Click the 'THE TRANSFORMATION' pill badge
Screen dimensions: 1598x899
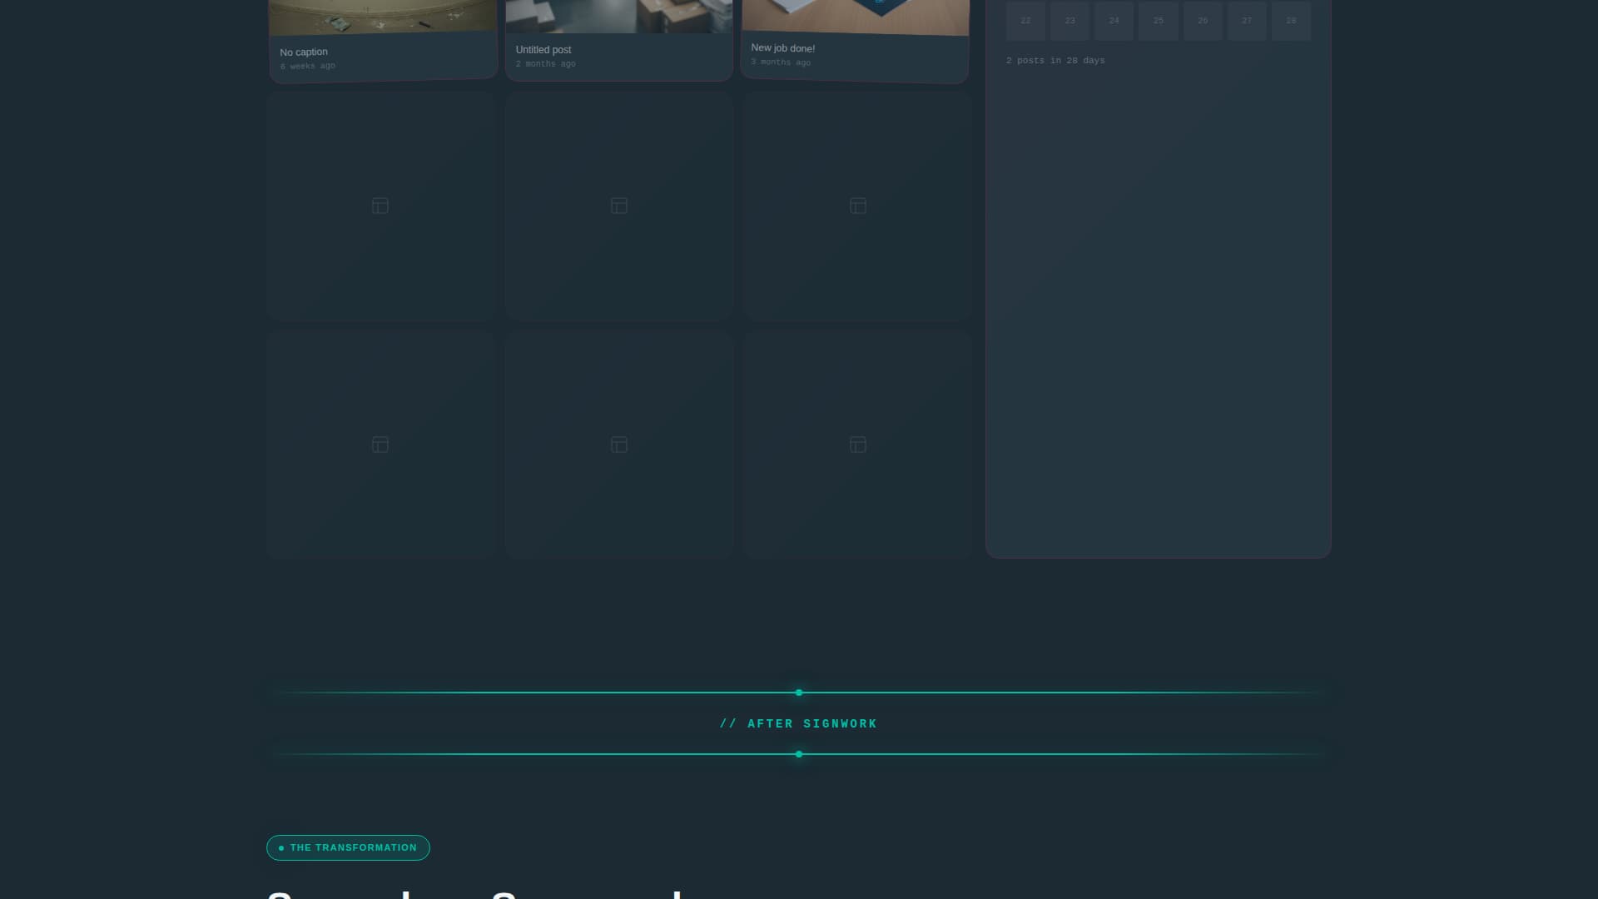pos(348,847)
